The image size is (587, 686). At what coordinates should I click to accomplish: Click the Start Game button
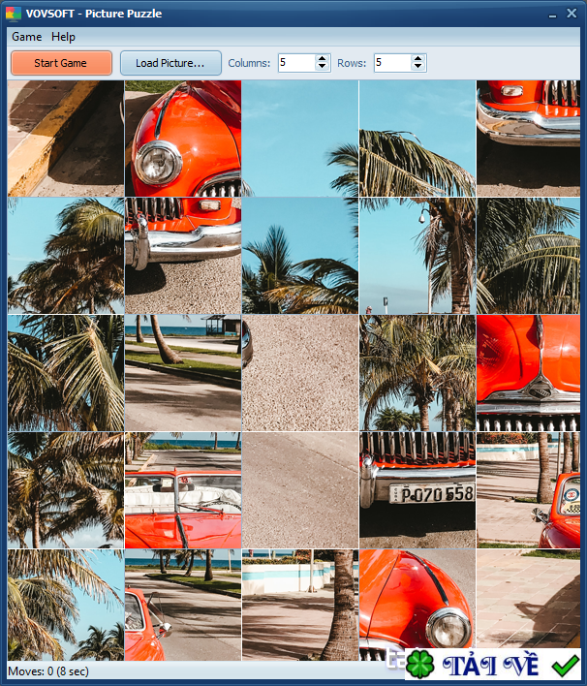pyautogui.click(x=61, y=63)
